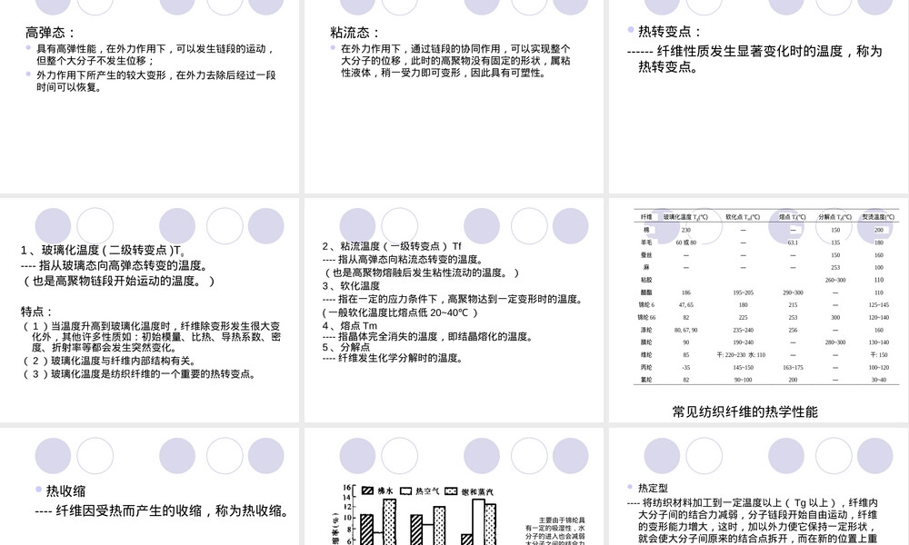Viewport: 909px width, 545px height.
Task: Click the heading '热定型'
Action: click(x=653, y=489)
